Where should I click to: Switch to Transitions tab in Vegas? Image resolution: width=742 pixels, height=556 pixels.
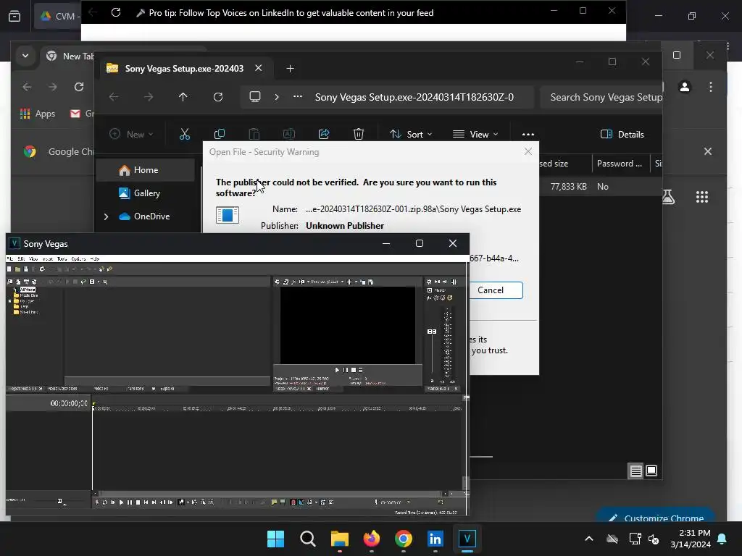[x=136, y=389]
